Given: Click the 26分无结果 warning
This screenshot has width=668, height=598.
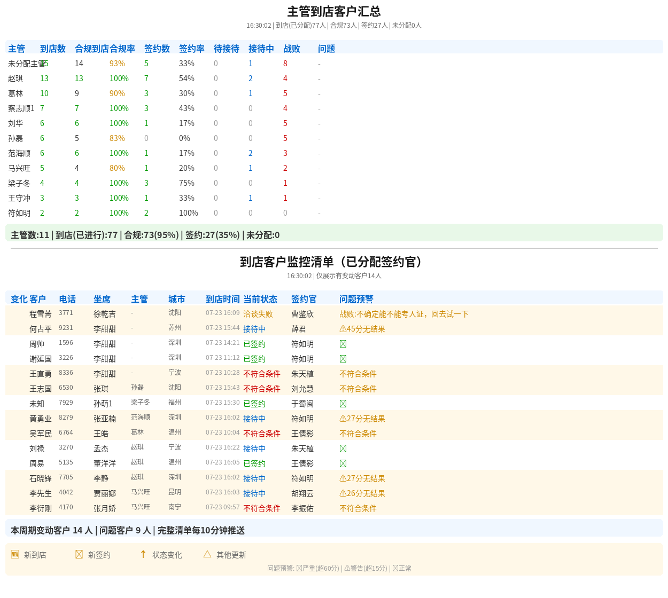Looking at the screenshot, I should tap(362, 493).
